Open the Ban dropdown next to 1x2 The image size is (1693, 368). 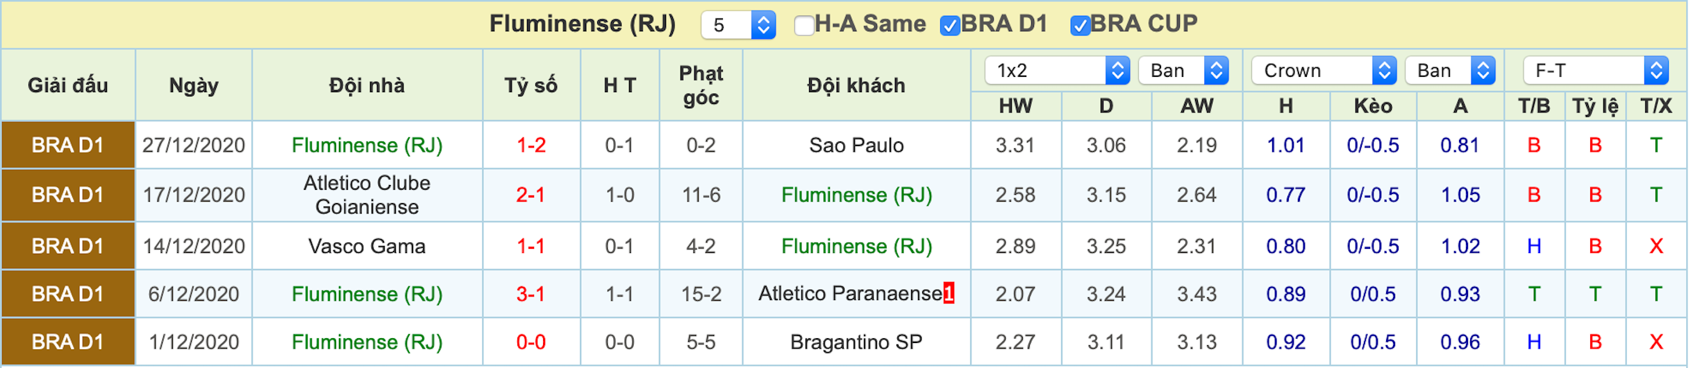coord(1184,71)
